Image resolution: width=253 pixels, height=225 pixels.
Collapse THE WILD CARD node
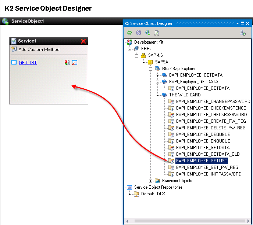click(x=157, y=95)
